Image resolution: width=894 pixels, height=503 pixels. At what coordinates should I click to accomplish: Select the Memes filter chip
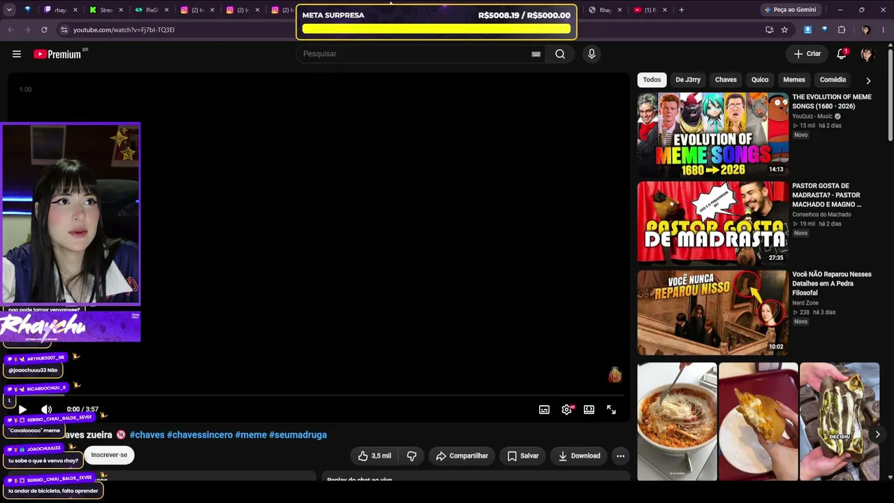coord(794,80)
